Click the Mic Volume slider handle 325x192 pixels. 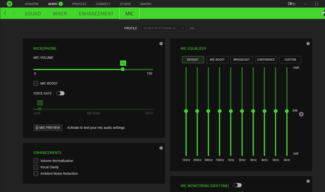pos(123,69)
